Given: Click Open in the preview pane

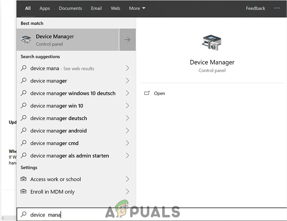Looking at the screenshot, I should click(x=159, y=93).
